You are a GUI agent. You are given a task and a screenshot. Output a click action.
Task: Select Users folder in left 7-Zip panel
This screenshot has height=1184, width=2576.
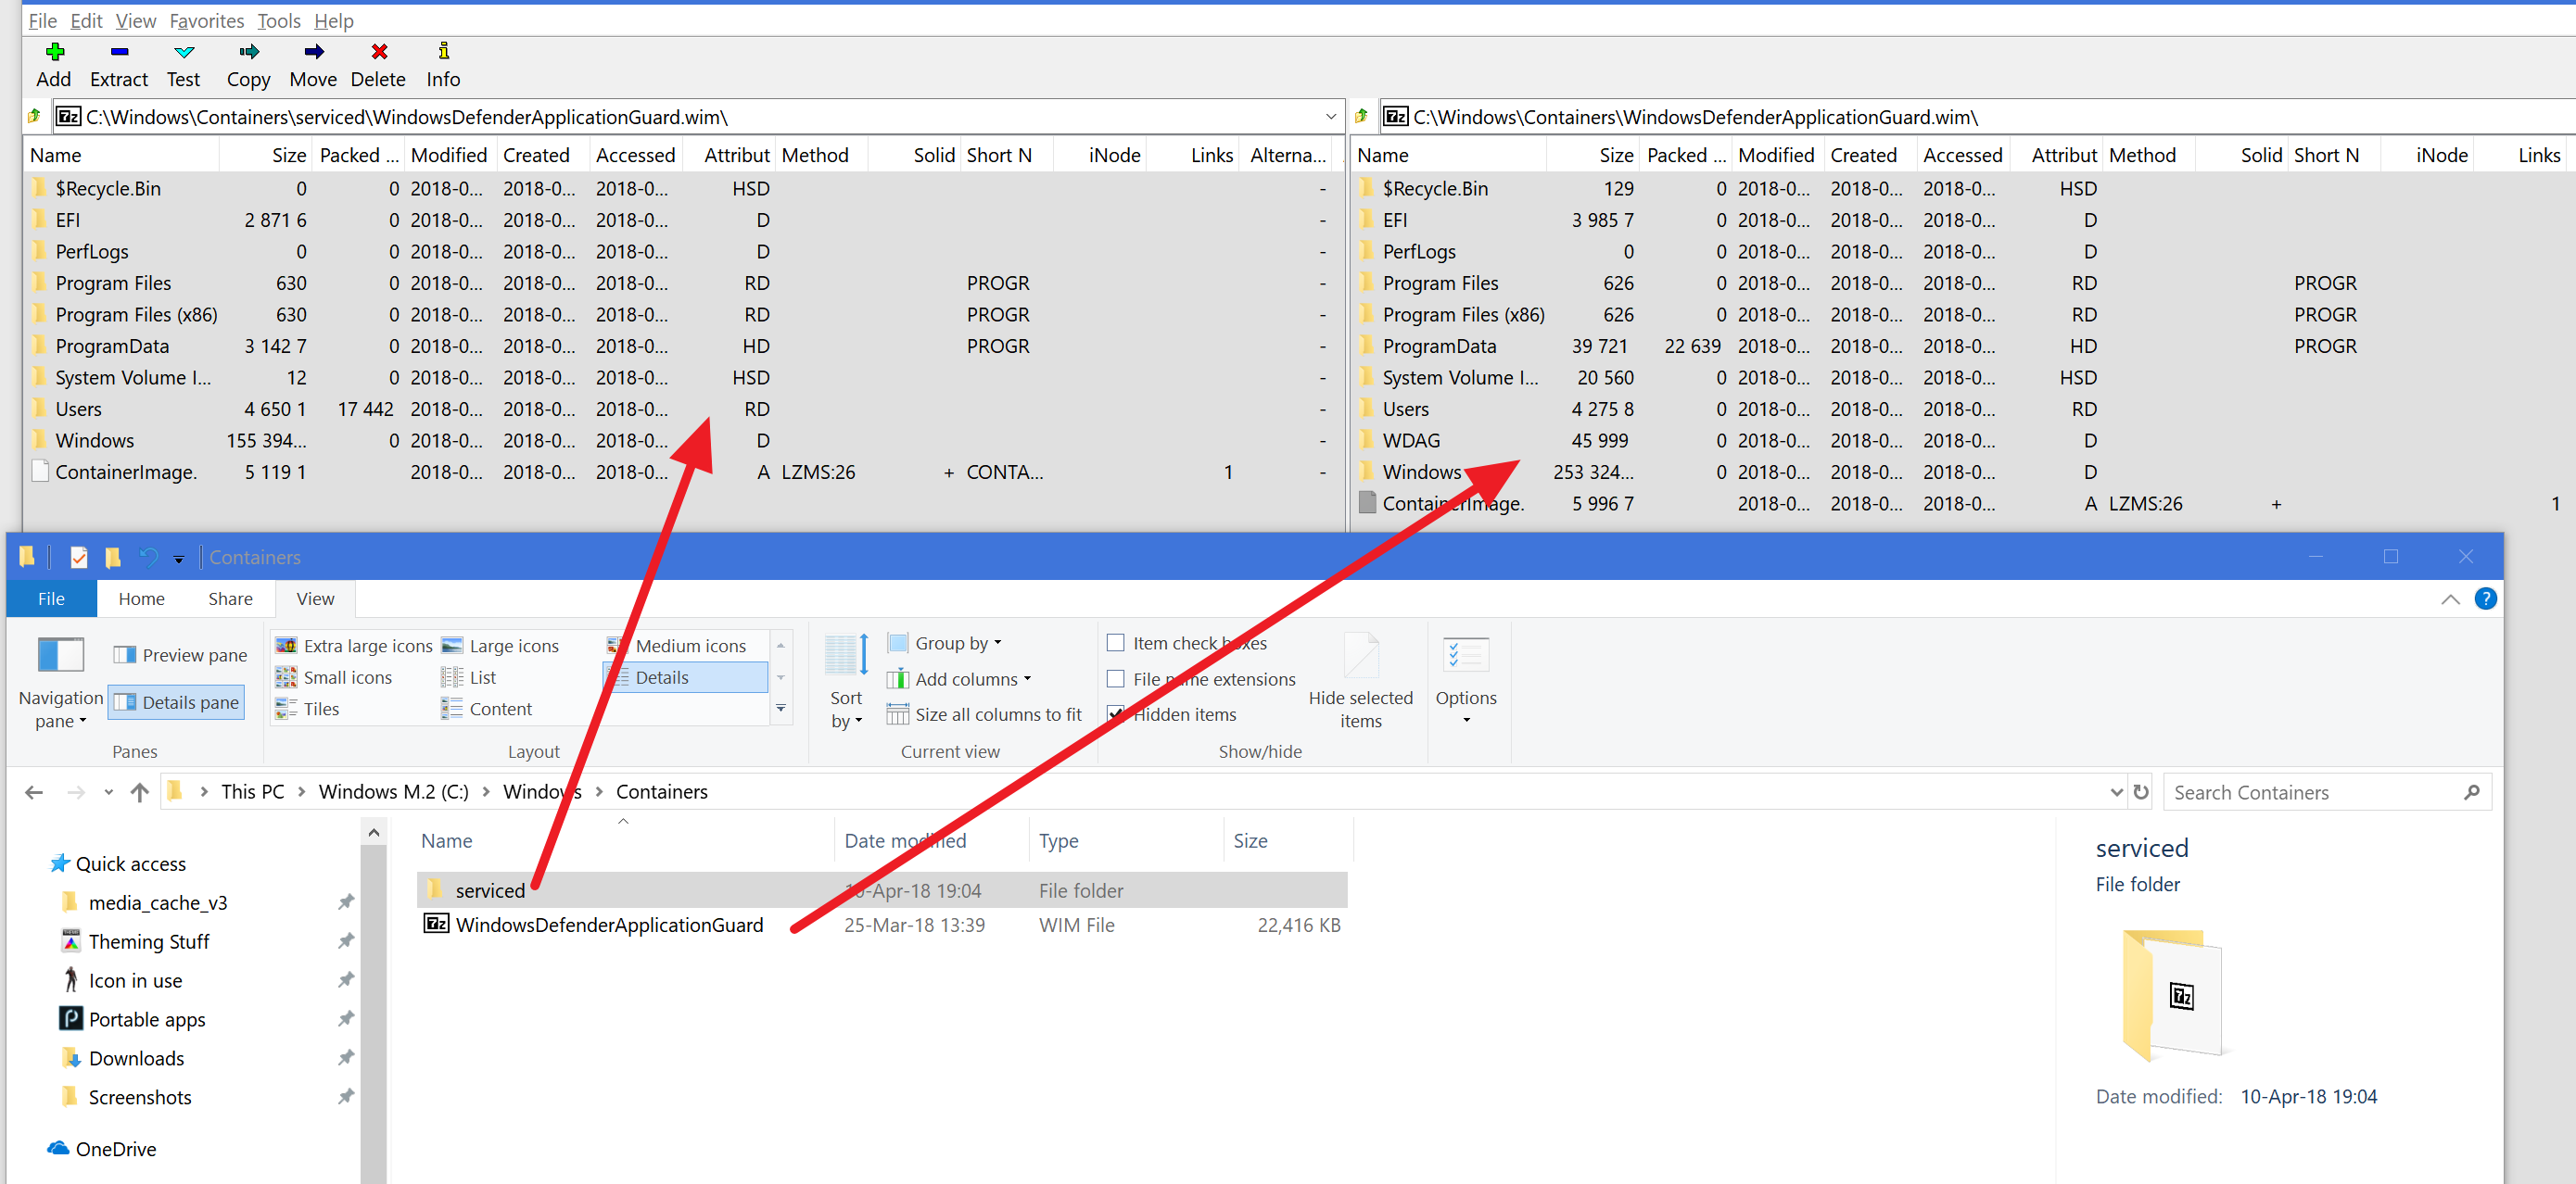coord(79,409)
